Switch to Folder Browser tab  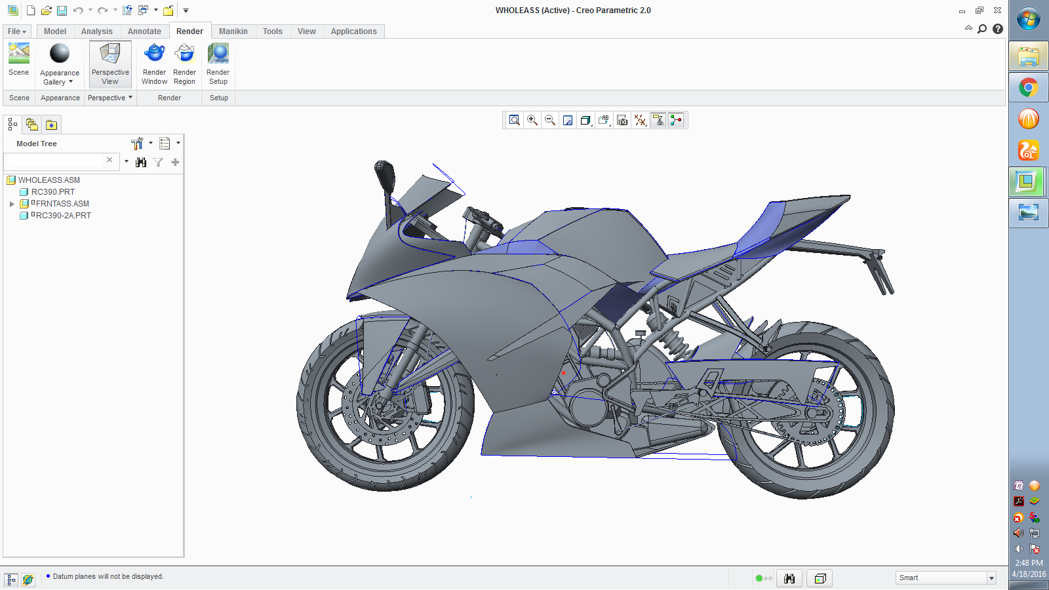point(31,125)
